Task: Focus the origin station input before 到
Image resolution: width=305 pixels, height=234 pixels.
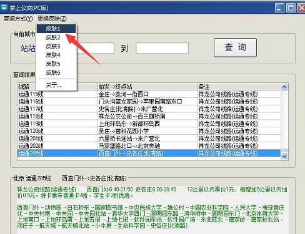Action: point(96,48)
